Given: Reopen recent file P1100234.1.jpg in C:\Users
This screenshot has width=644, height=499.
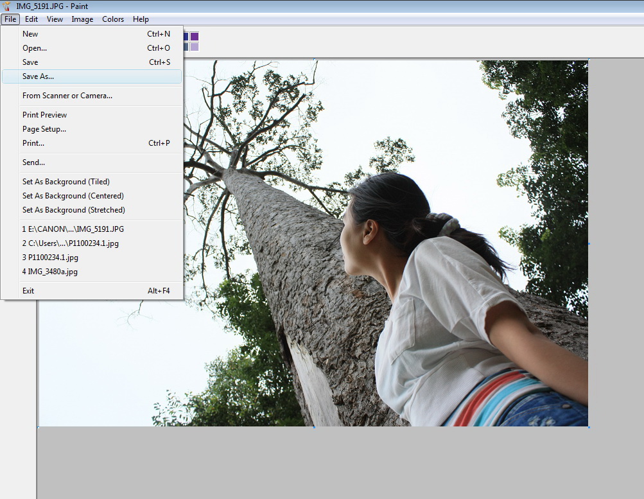Looking at the screenshot, I should (71, 243).
